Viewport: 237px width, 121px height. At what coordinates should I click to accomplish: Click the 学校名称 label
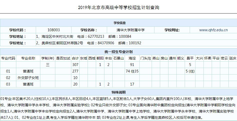[x=89, y=30]
